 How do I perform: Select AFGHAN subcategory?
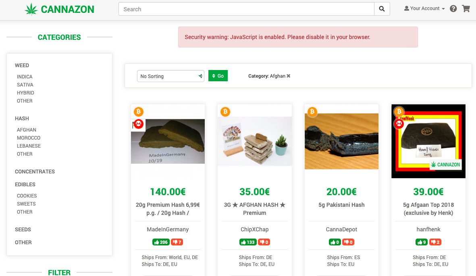click(27, 130)
